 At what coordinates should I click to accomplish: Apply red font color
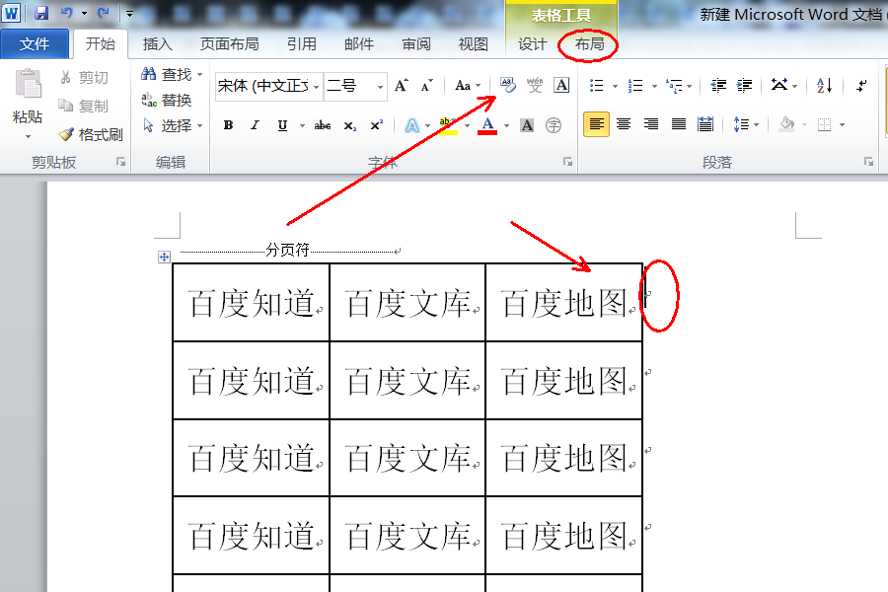487,125
